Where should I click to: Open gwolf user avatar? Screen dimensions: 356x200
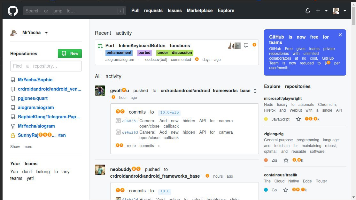point(100,91)
